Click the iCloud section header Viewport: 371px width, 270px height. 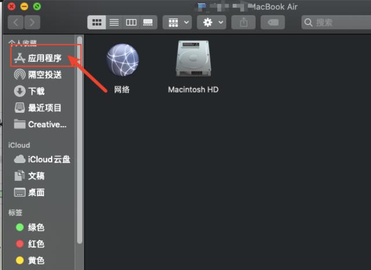click(x=19, y=145)
